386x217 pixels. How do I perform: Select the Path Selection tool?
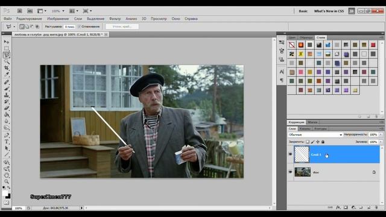tap(7, 148)
